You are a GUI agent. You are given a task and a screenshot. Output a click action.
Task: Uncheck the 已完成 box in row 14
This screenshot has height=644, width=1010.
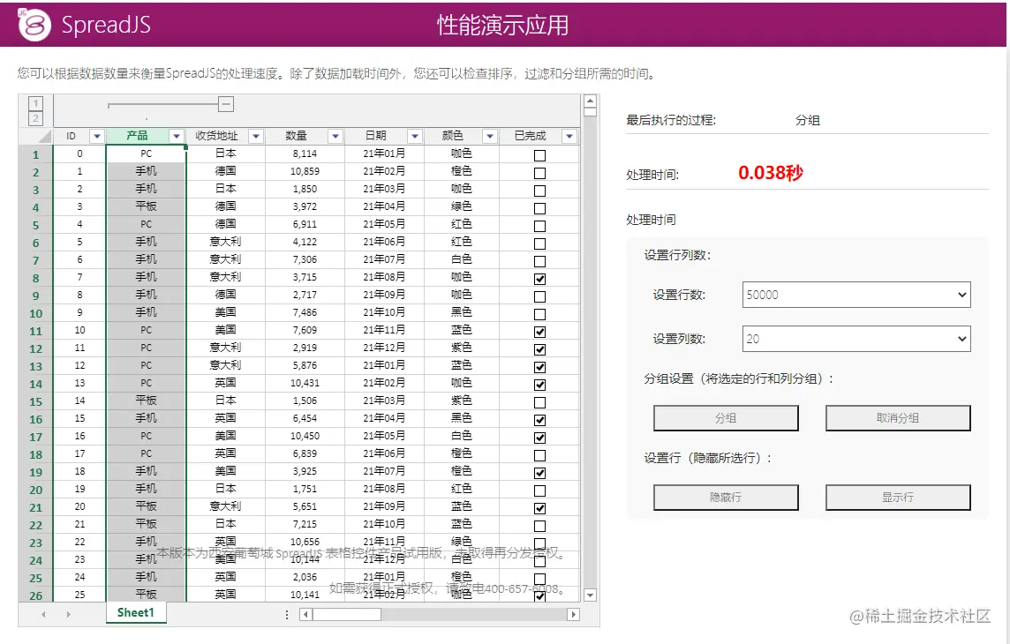pos(539,385)
